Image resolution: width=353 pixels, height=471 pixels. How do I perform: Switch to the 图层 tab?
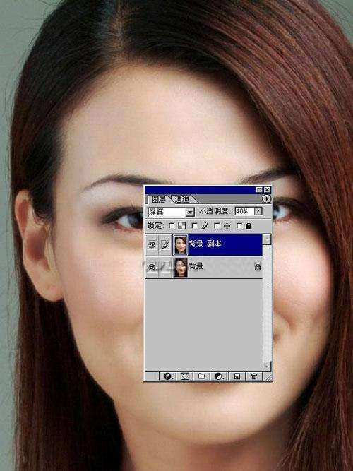[x=158, y=199]
